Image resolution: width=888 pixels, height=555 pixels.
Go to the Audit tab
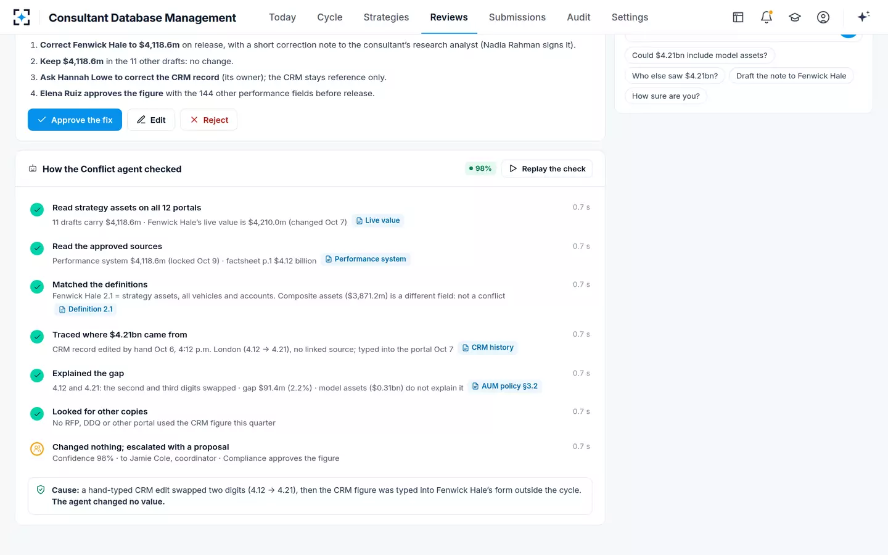tap(578, 17)
